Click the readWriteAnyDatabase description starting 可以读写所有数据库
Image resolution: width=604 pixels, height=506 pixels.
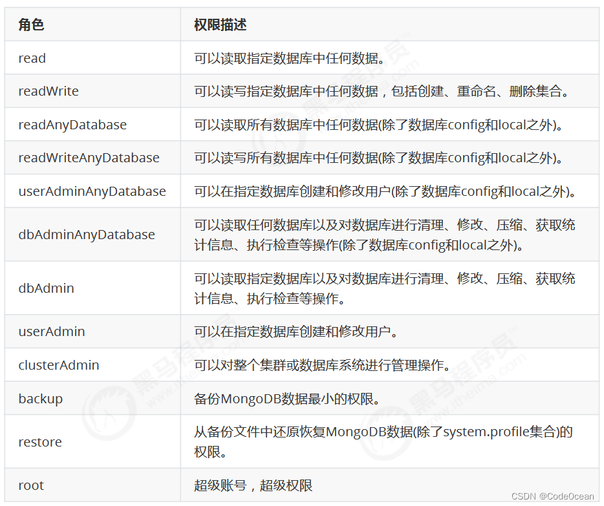379,158
